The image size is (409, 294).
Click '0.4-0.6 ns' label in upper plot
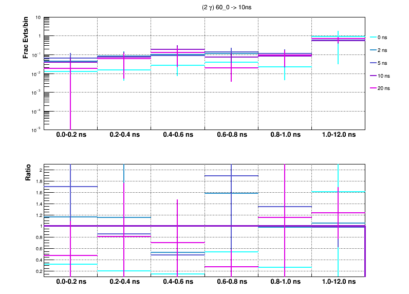[x=177, y=136]
